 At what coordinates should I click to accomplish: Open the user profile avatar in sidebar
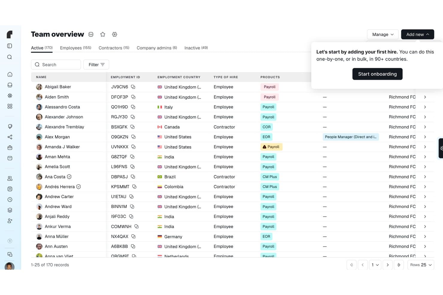[x=10, y=266]
